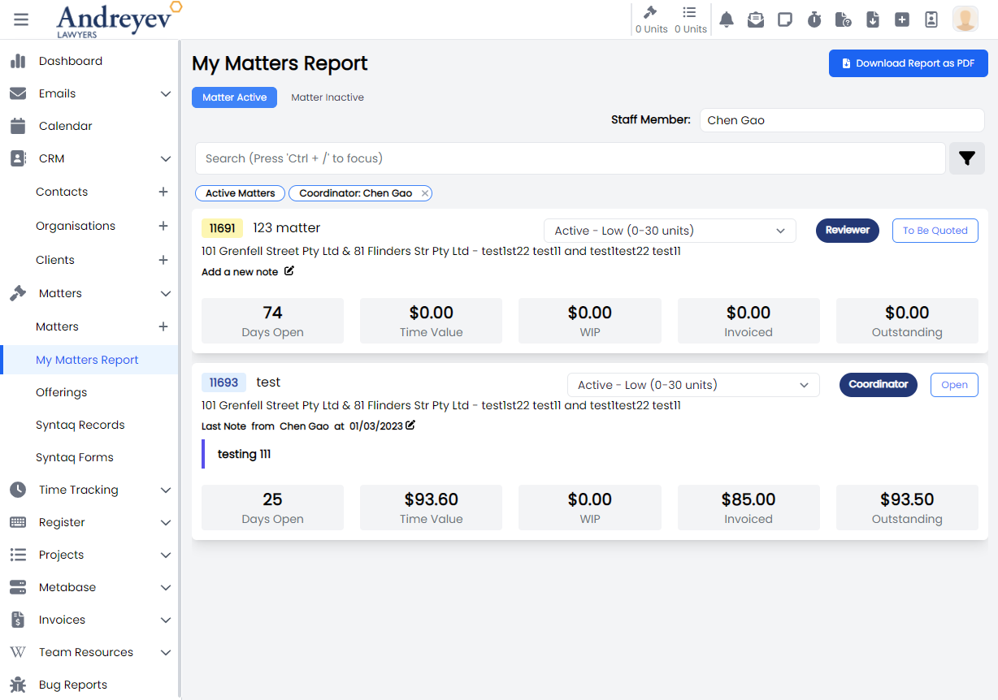Open Syntaq Records in the sidebar
998x700 pixels.
tap(80, 425)
